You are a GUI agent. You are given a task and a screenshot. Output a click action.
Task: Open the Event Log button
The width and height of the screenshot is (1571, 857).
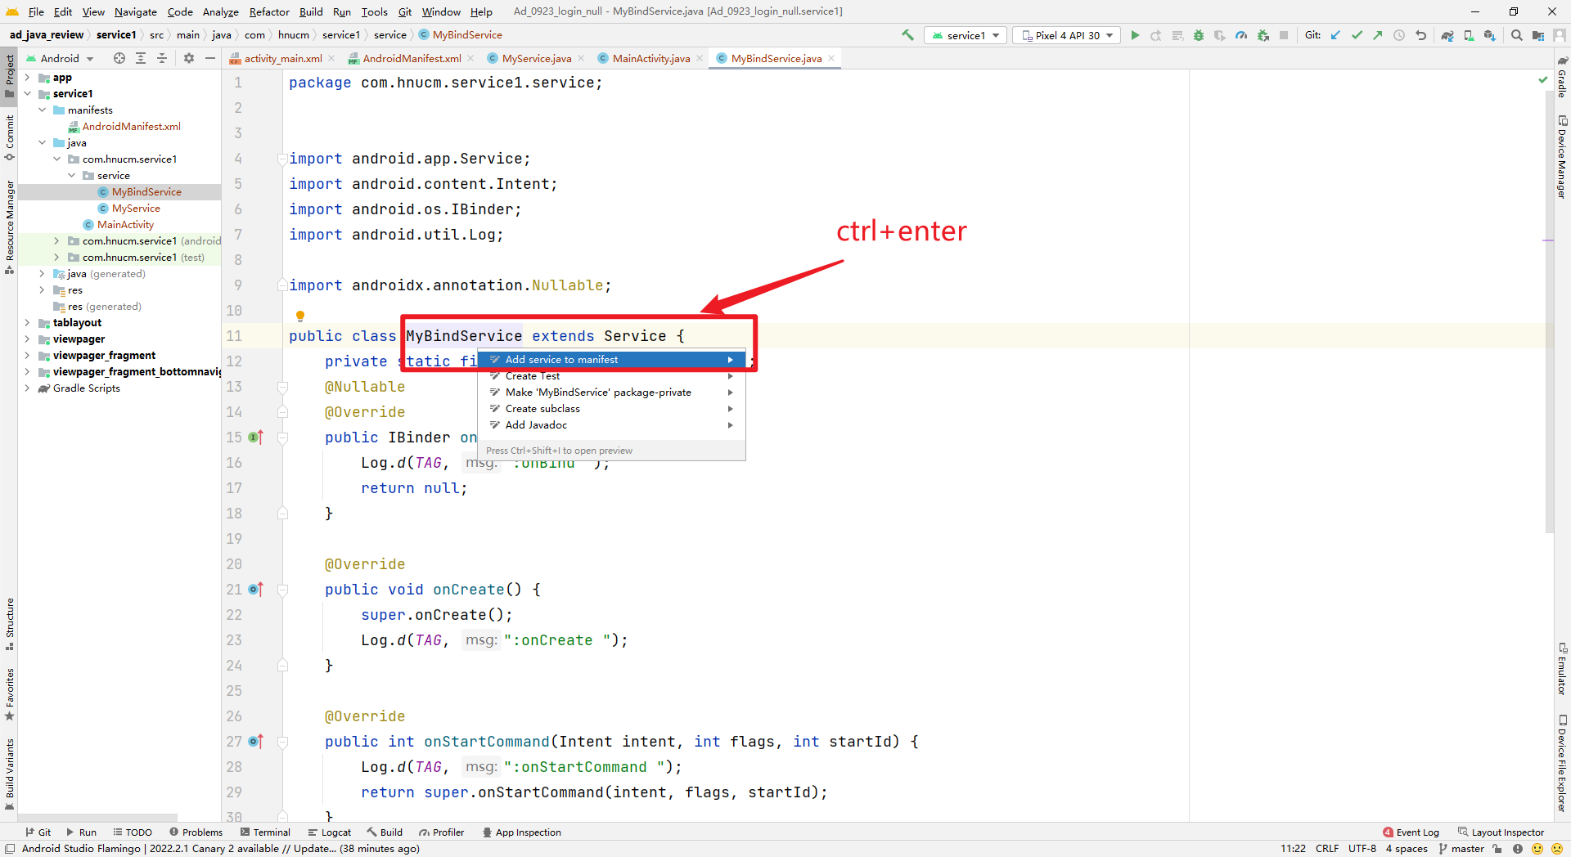tap(1411, 832)
